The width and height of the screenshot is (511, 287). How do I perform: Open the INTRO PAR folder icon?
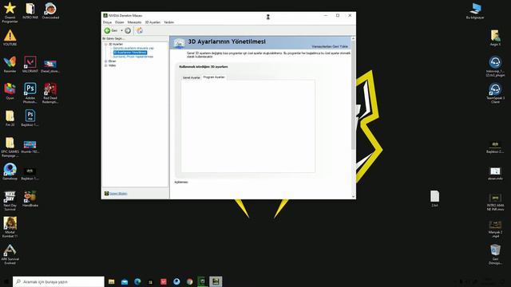pyautogui.click(x=30, y=10)
